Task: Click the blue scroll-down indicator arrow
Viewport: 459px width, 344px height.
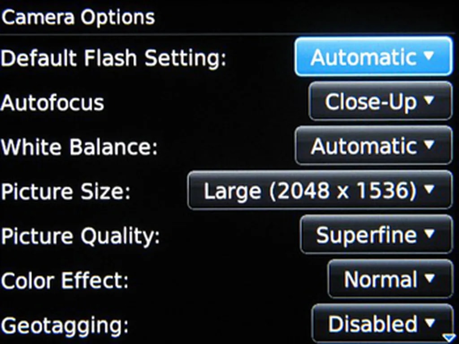Action: (449, 338)
